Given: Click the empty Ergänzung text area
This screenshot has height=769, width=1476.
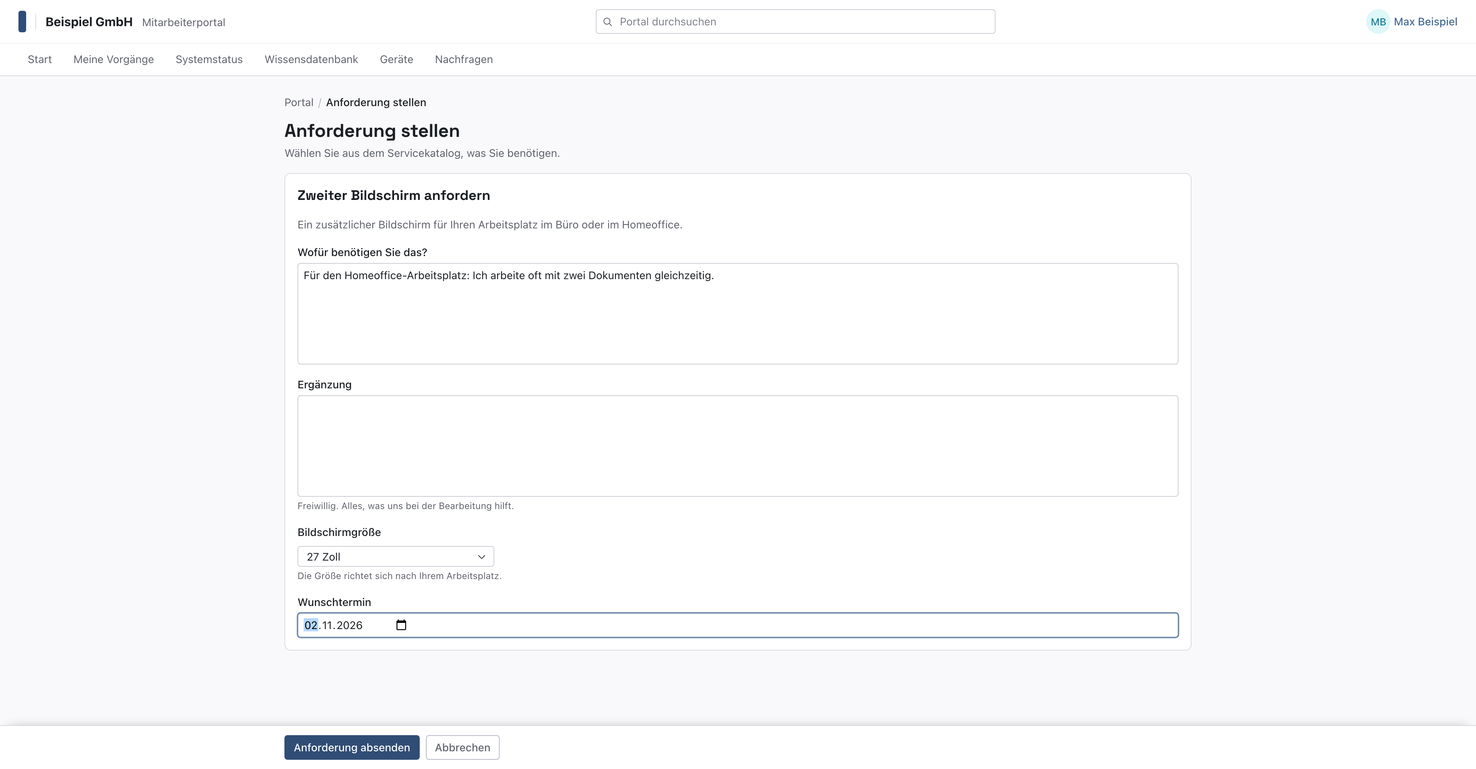Looking at the screenshot, I should click(738, 446).
